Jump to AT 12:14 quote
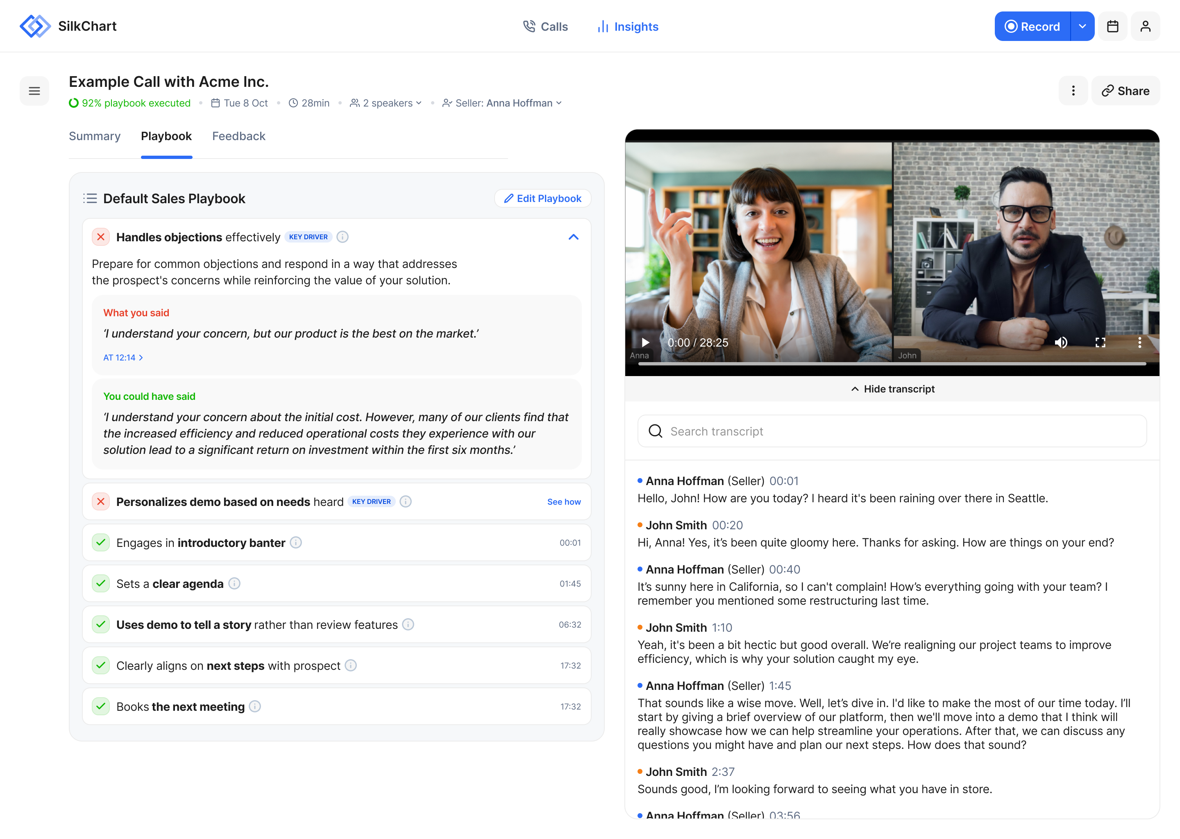The width and height of the screenshot is (1180, 839). pos(123,358)
